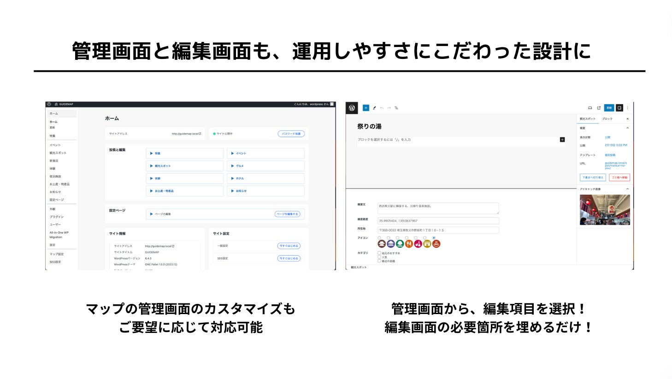672x379 pixels.
Task: Collapse the 概要 section in sidebar
Action: tap(627, 128)
